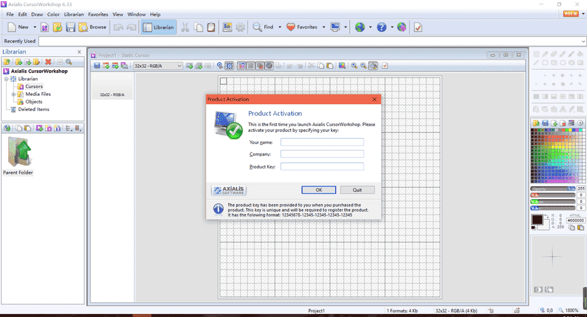Click the New document button
The height and width of the screenshot is (317, 587).
pyautogui.click(x=18, y=27)
